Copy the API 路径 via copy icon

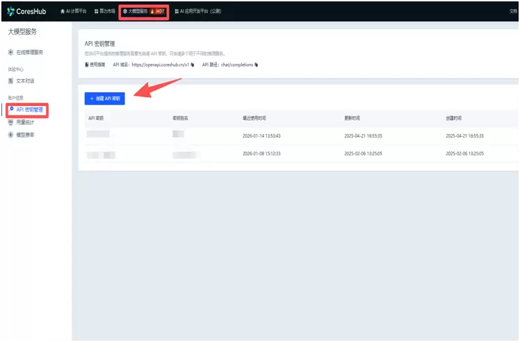(256, 65)
